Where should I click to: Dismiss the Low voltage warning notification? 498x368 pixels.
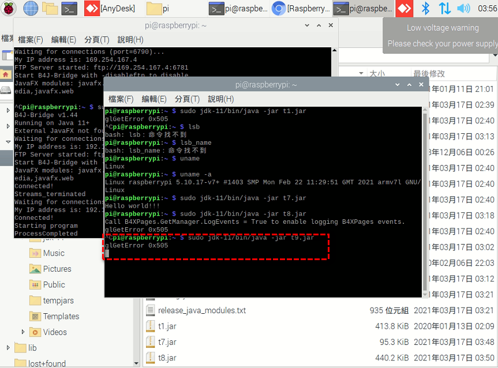pos(440,36)
